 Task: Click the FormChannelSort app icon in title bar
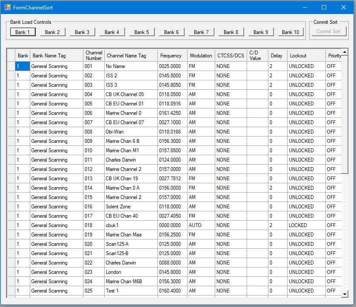pos(8,8)
